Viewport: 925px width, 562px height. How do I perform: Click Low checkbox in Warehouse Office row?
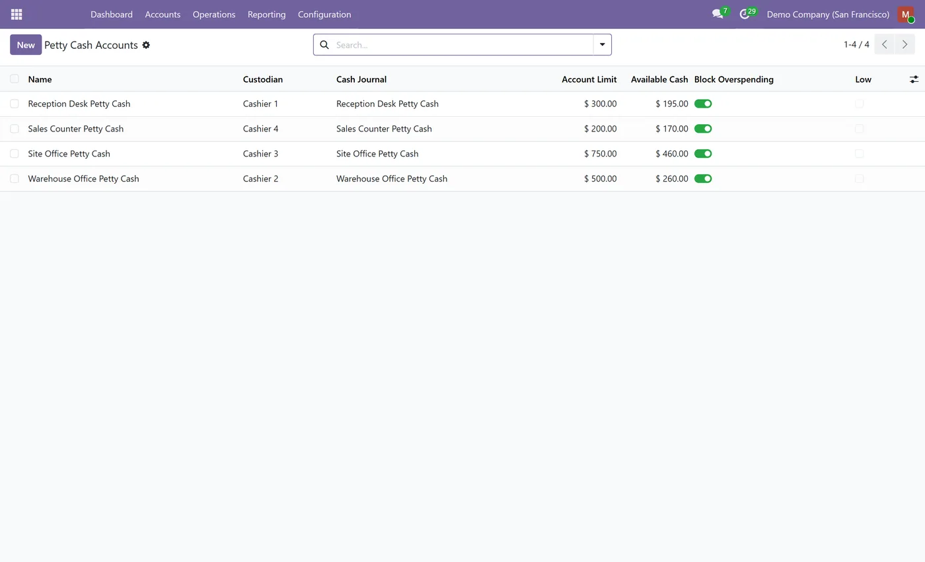[x=859, y=179]
